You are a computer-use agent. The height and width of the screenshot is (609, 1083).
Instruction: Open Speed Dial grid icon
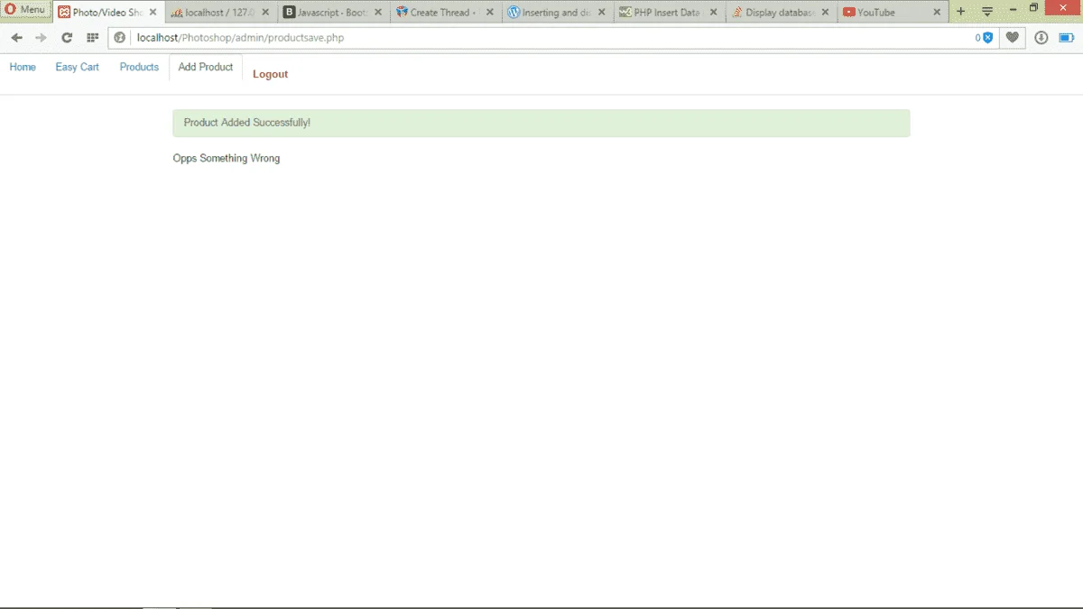point(92,38)
